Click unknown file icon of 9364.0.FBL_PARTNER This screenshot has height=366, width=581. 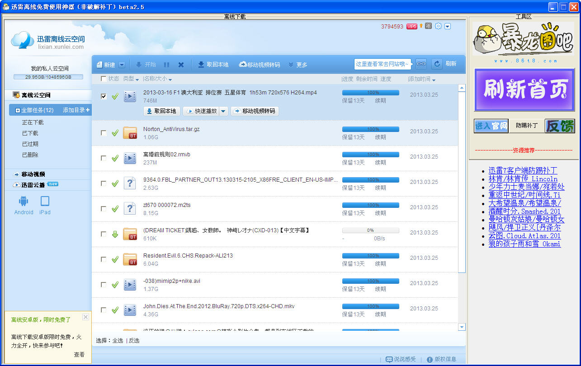tap(130, 183)
